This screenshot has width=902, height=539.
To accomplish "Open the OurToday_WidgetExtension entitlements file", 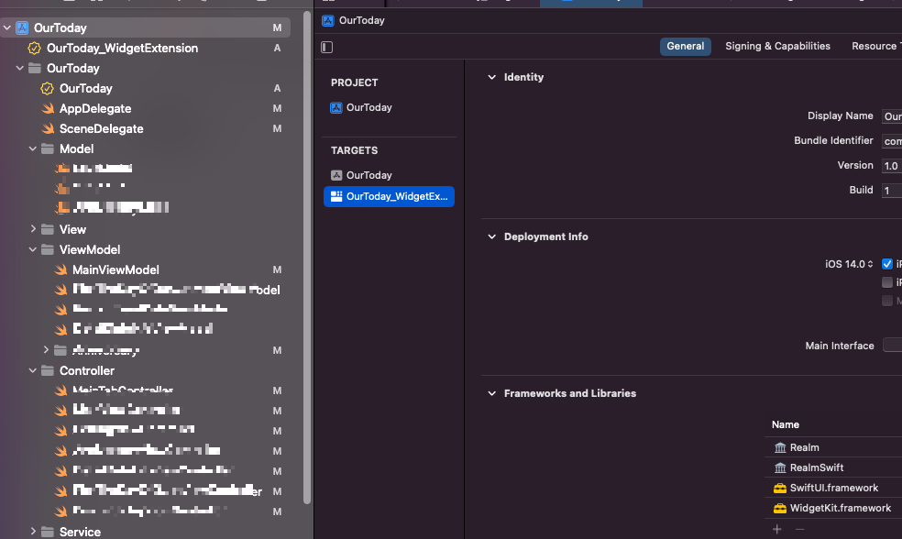I will [122, 49].
